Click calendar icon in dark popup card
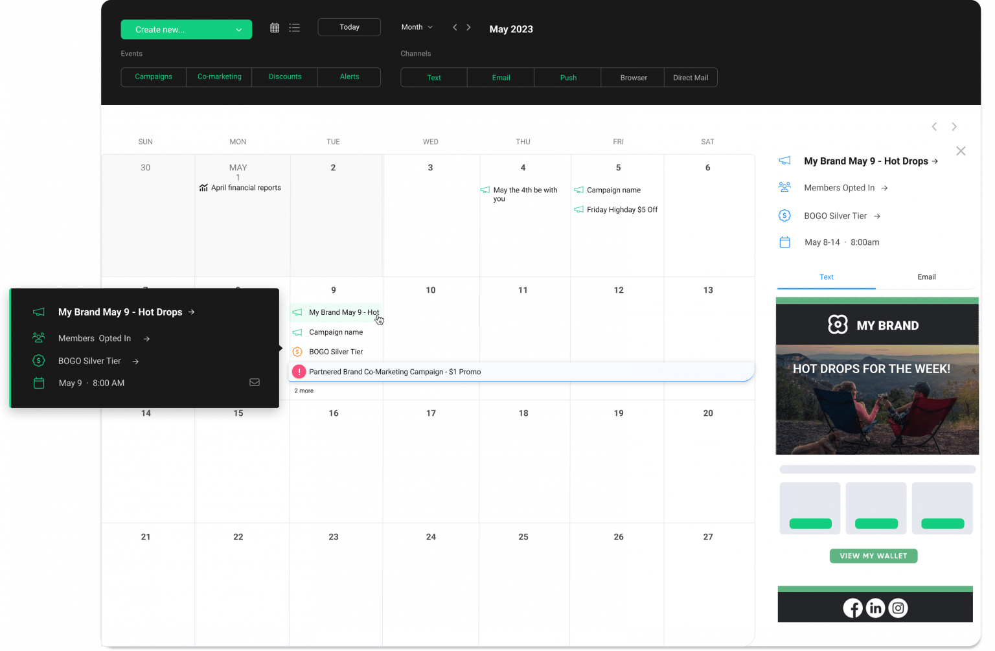This screenshot has width=995, height=651. [x=39, y=383]
